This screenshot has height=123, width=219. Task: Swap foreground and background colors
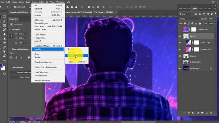tap(4, 64)
